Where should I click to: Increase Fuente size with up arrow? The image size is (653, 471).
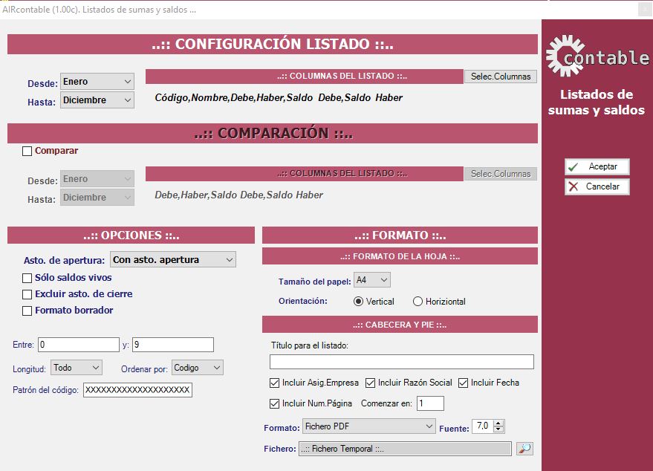(x=498, y=423)
